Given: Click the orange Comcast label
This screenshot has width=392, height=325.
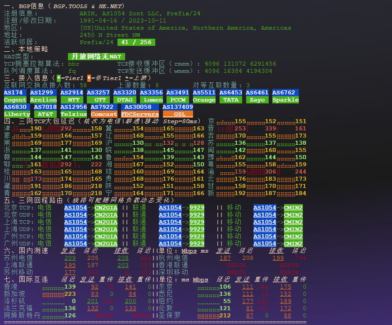Looking at the screenshot, I should (104, 114).
